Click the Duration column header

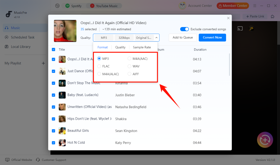[200, 50]
